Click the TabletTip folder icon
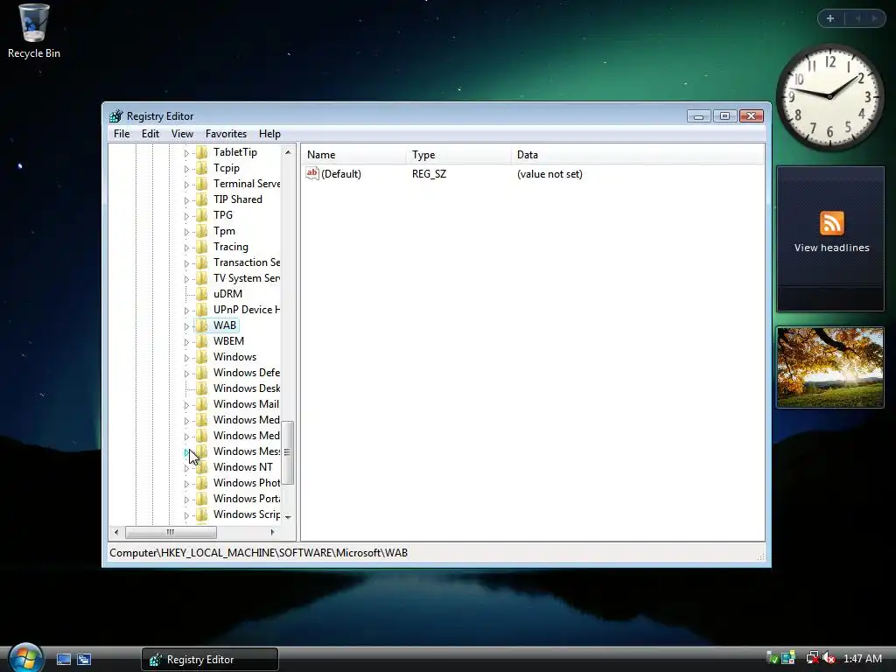 point(202,152)
